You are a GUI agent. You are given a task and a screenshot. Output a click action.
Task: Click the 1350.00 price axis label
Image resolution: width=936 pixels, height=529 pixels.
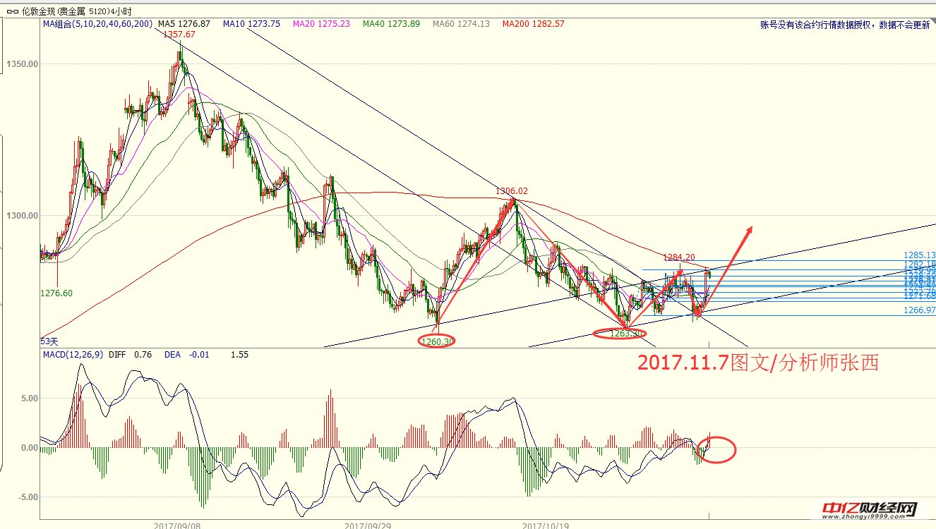[21, 64]
